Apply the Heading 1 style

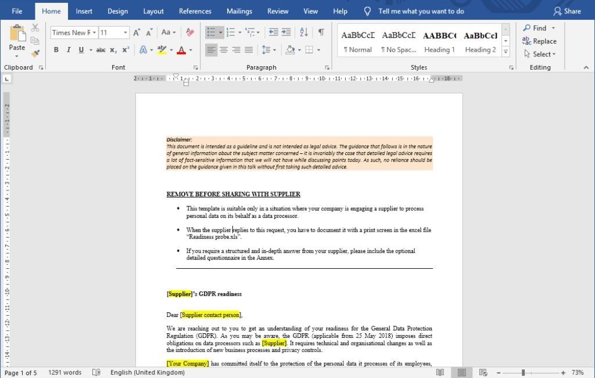pos(439,39)
